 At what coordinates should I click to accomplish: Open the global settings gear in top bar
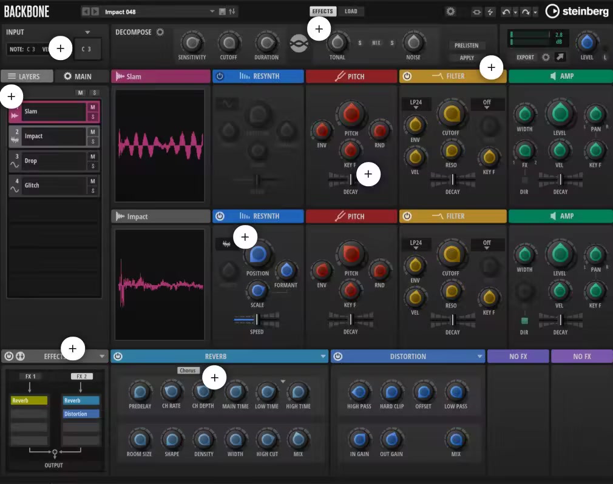point(451,12)
